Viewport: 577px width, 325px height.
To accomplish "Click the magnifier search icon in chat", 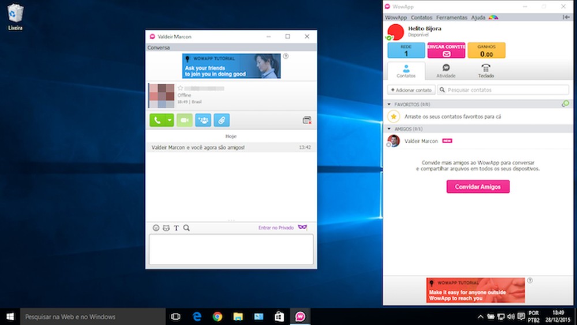I will 186,228.
